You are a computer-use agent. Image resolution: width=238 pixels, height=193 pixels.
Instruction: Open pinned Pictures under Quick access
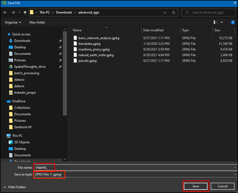[20, 60]
